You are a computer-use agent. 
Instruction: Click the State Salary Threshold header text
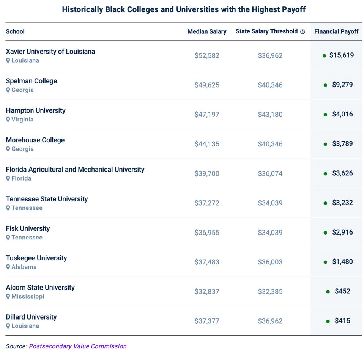266,31
